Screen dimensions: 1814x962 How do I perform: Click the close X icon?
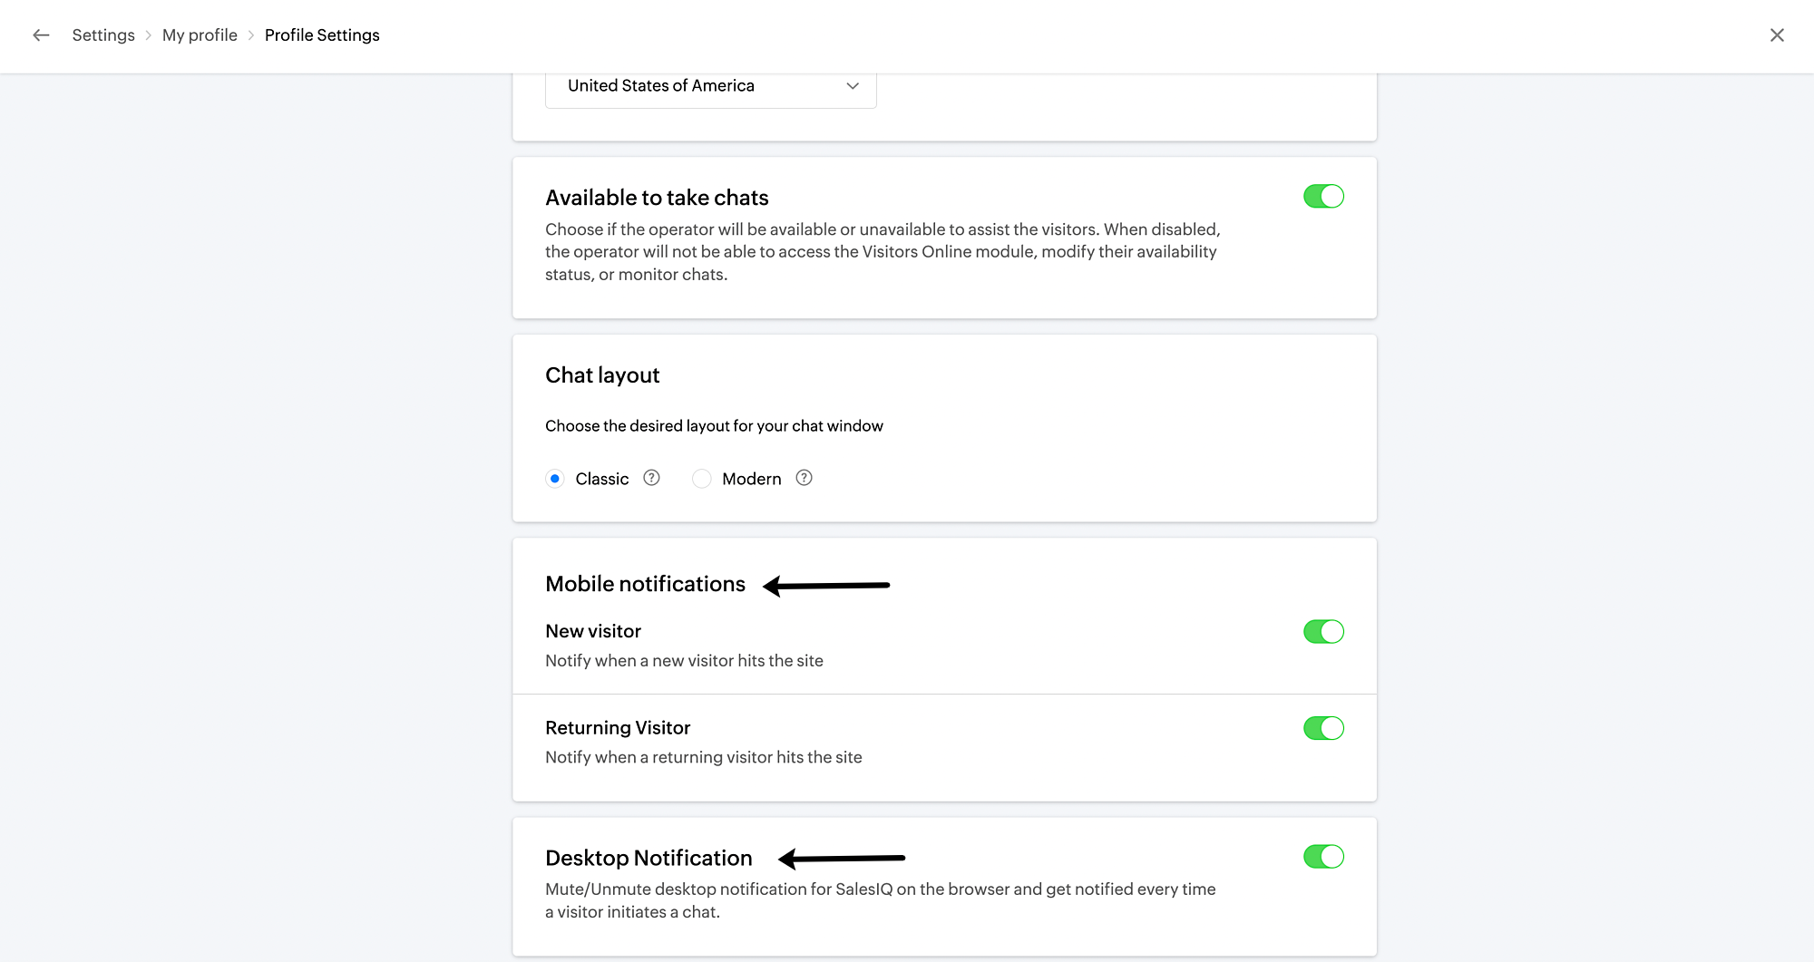[1777, 35]
